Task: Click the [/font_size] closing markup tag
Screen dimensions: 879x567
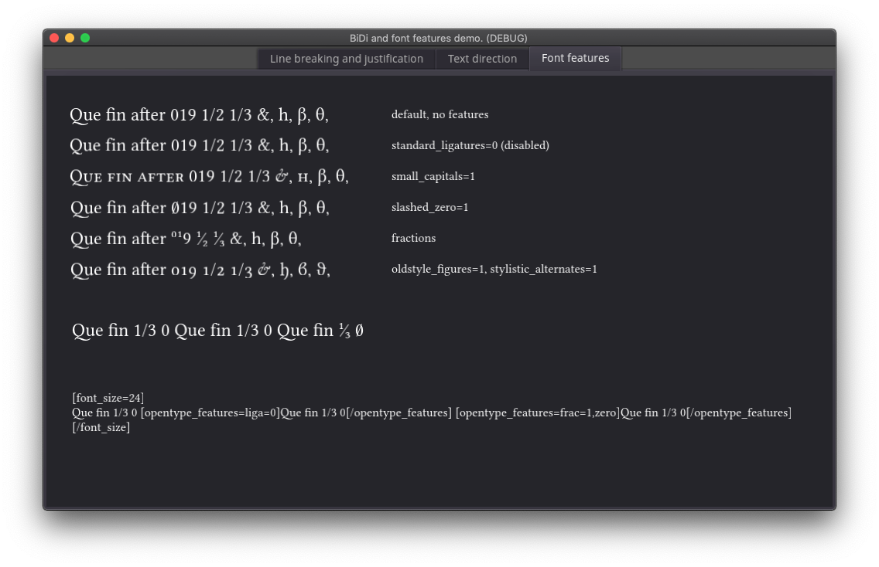Action: pos(101,427)
